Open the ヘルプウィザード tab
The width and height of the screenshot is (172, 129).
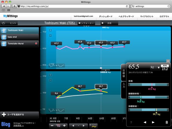pos(126,16)
